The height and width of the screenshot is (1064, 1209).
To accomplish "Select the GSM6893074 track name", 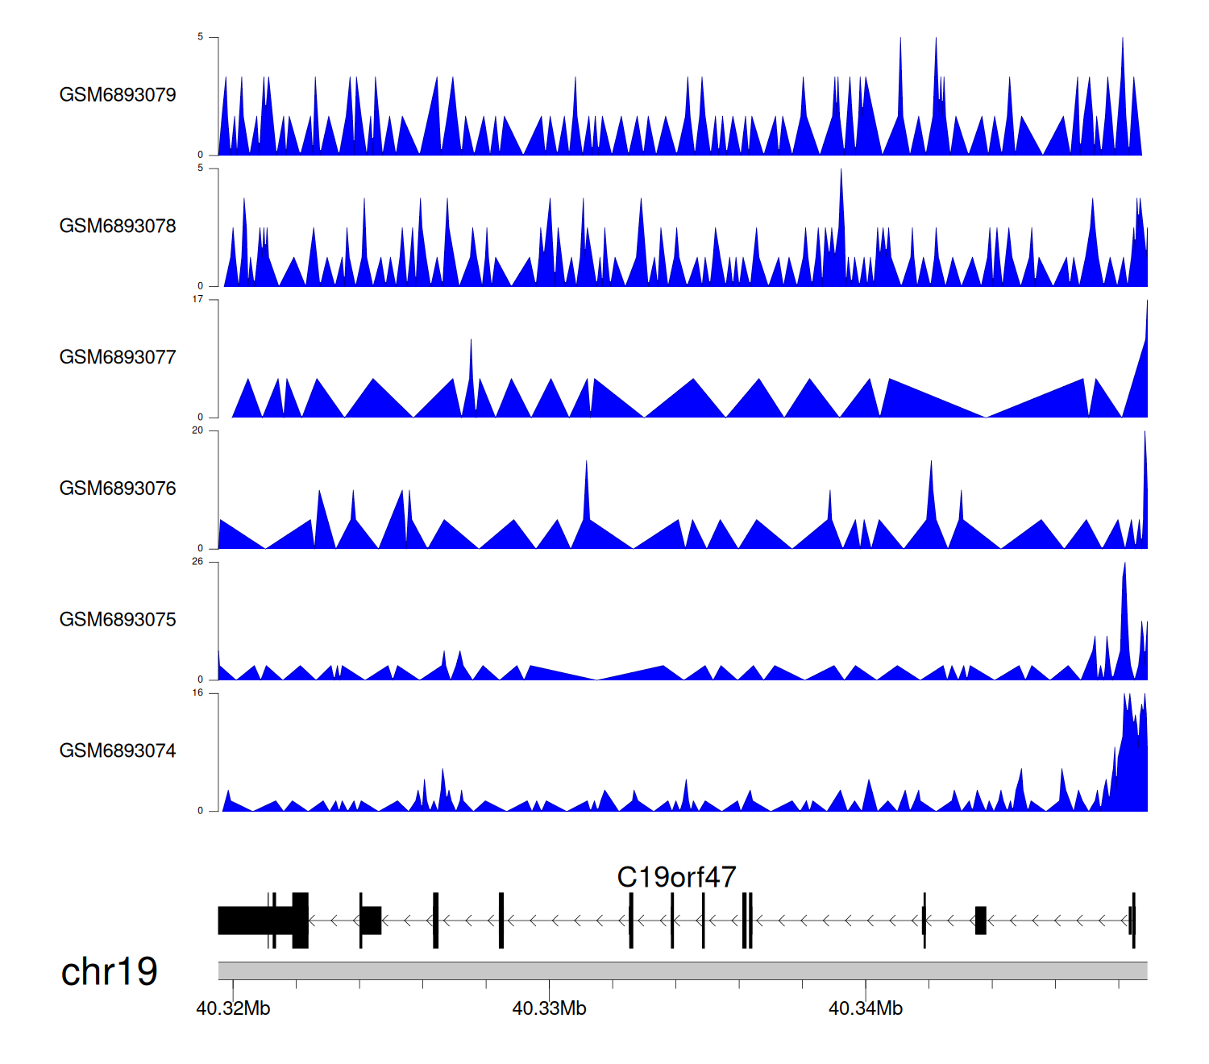I will coord(118,751).
